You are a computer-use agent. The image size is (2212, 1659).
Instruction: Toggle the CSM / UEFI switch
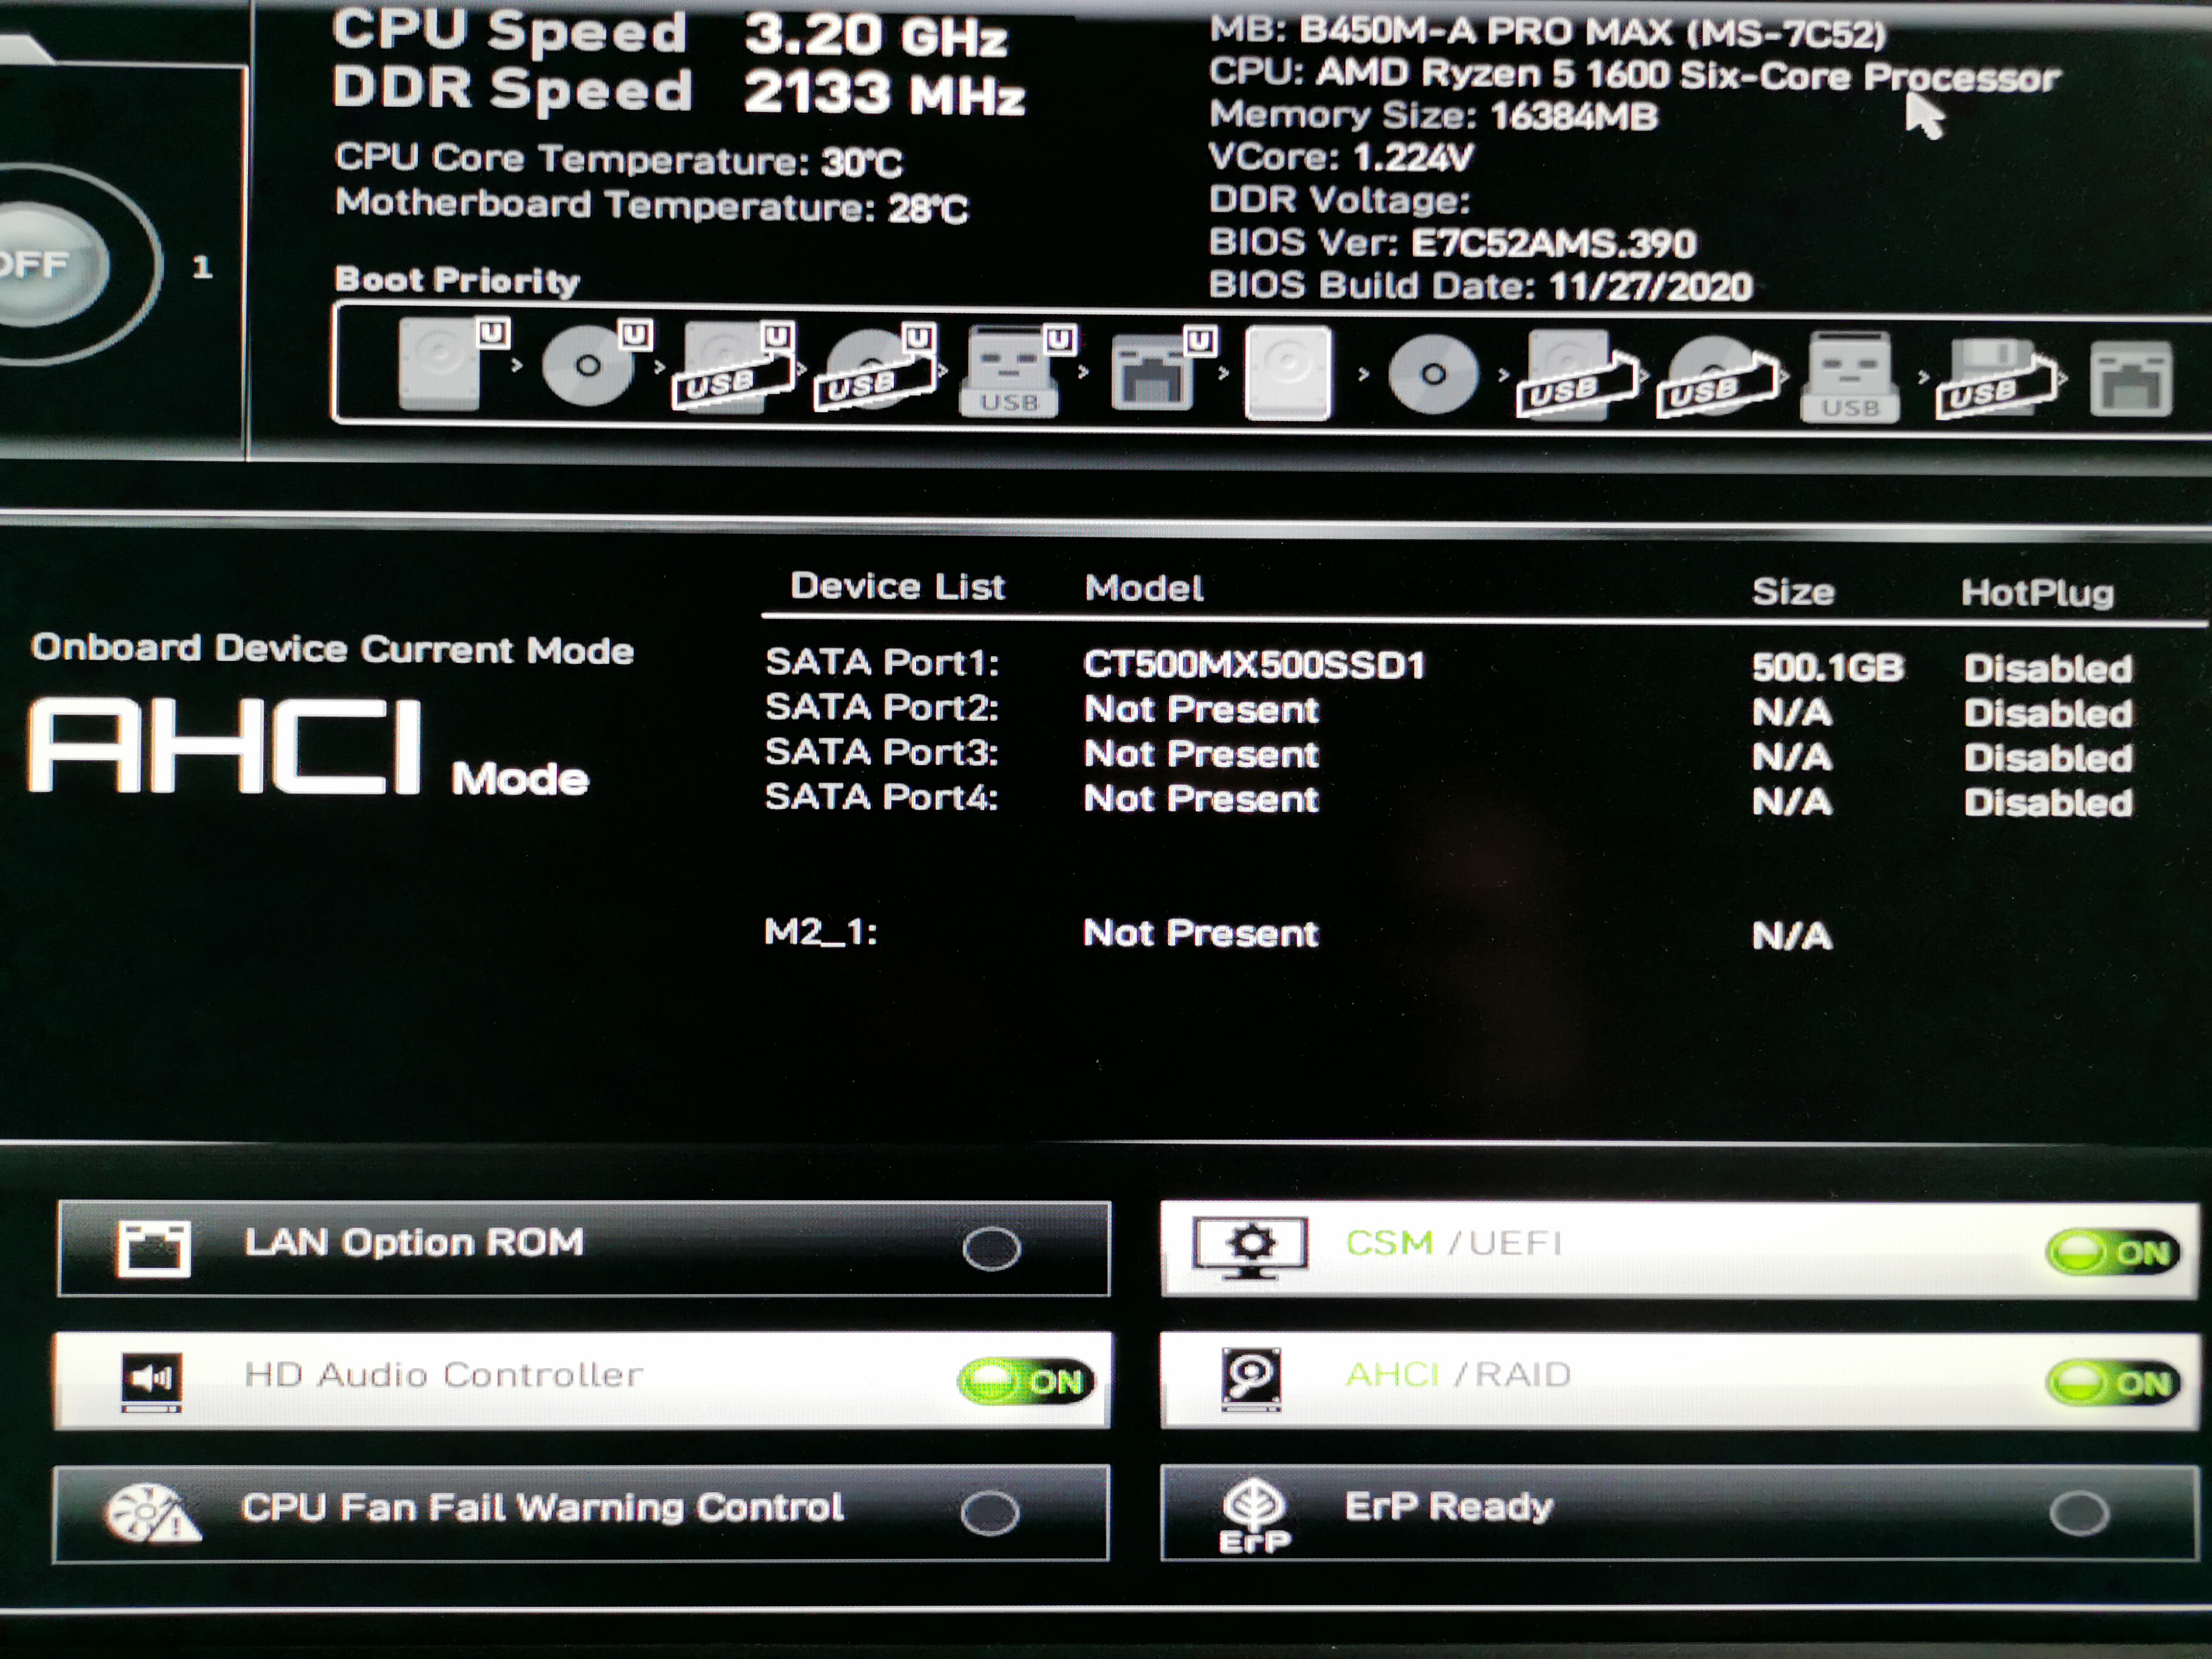tap(2112, 1252)
